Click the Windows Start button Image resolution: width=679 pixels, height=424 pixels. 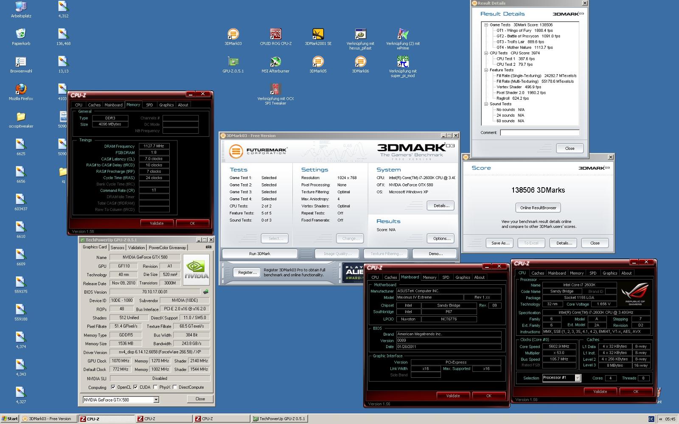coord(10,419)
